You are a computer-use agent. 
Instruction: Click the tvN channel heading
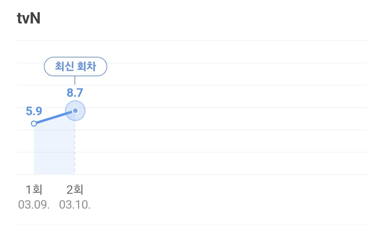29,19
